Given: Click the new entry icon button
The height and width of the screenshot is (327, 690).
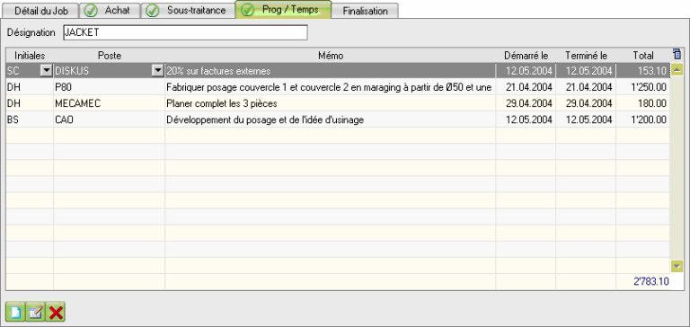Looking at the screenshot, I should tap(15, 313).
